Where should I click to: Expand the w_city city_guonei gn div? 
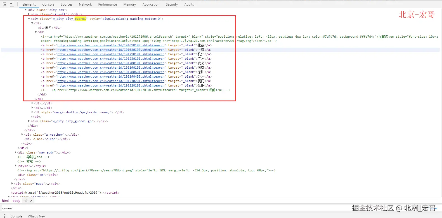point(29,121)
